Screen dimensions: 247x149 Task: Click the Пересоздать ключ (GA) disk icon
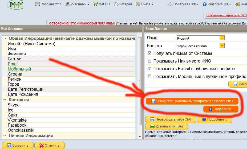pos(152,119)
